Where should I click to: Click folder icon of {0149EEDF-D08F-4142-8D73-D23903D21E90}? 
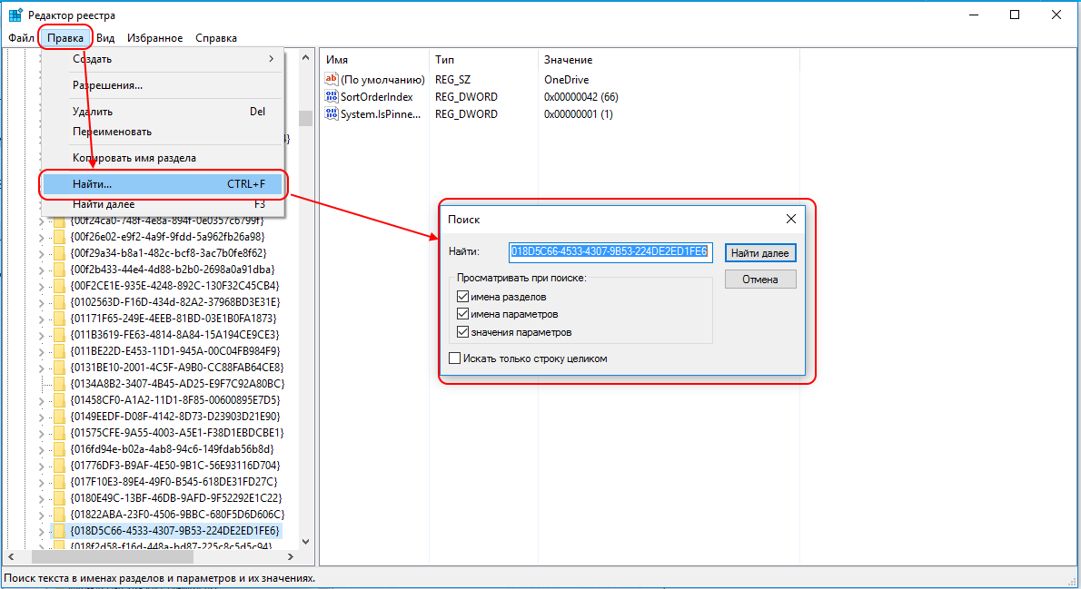[59, 417]
